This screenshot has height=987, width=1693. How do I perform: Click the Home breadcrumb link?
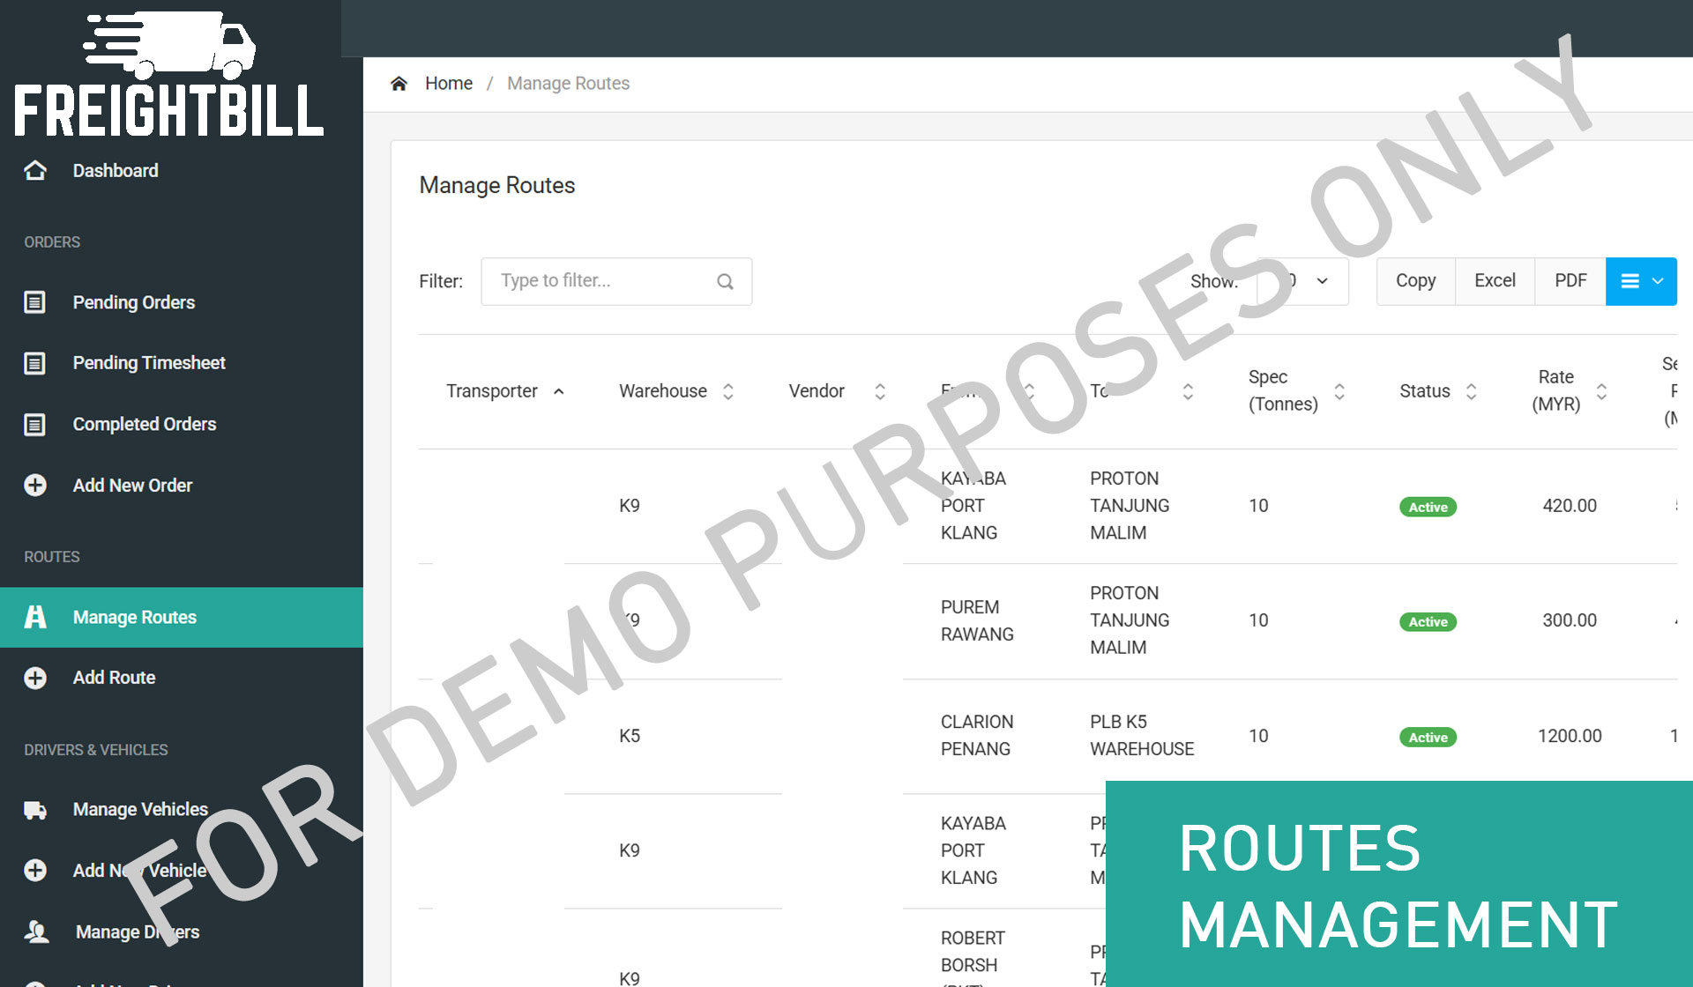click(x=449, y=84)
